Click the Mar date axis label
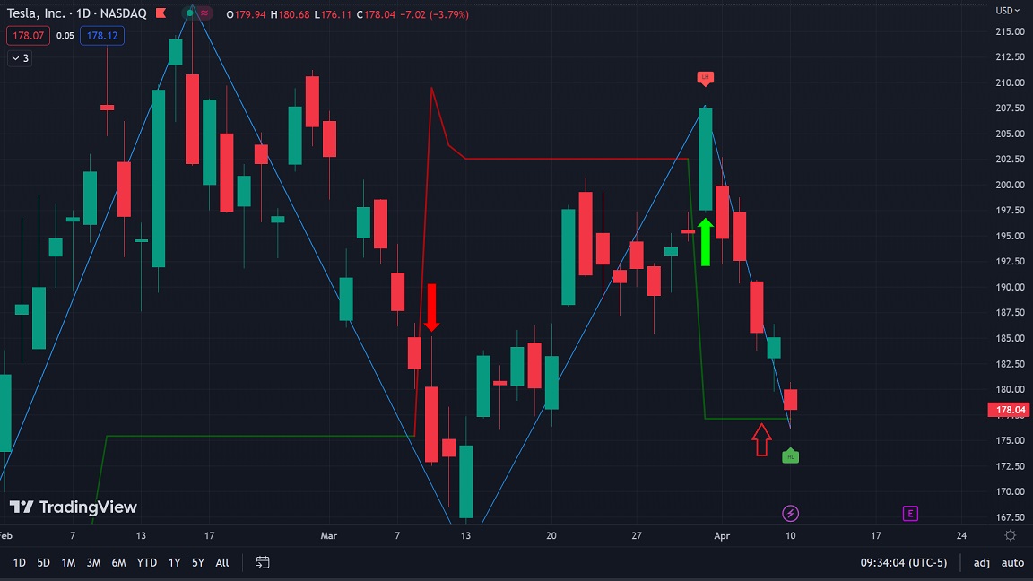 click(329, 535)
